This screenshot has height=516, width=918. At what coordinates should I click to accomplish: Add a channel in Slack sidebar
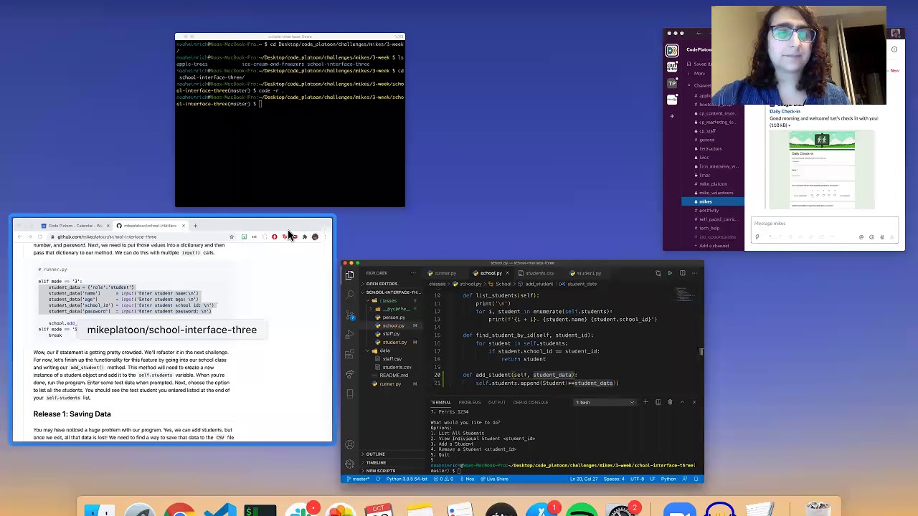pyautogui.click(x=714, y=246)
